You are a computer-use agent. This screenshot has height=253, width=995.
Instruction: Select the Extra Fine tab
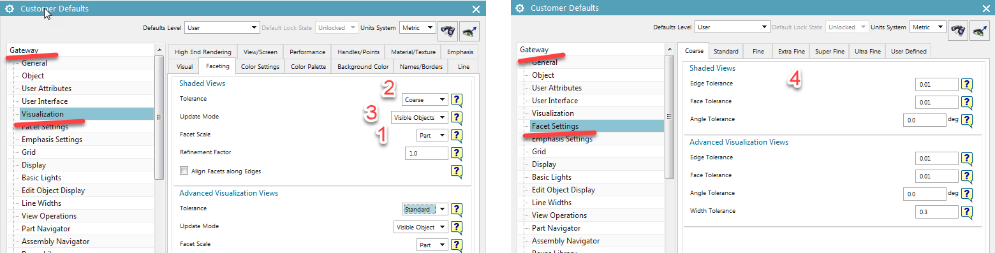(x=791, y=51)
